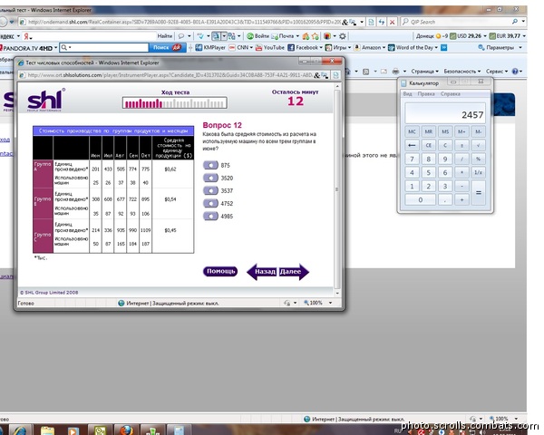Open Word of the Day dropdown
The width and height of the screenshot is (544, 435).
[x=436, y=47]
